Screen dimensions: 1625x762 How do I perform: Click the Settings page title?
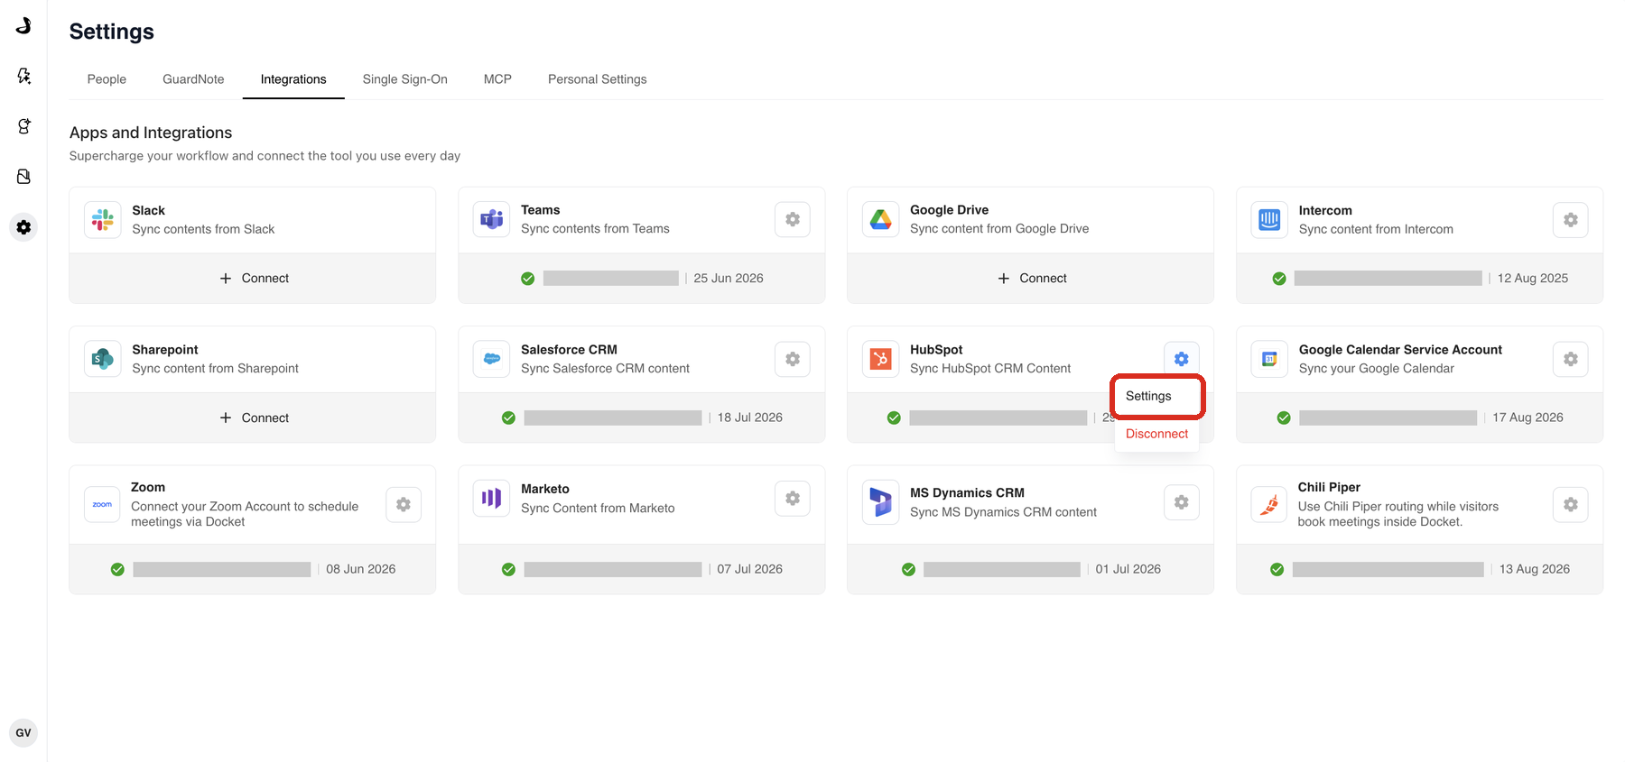pos(112,32)
